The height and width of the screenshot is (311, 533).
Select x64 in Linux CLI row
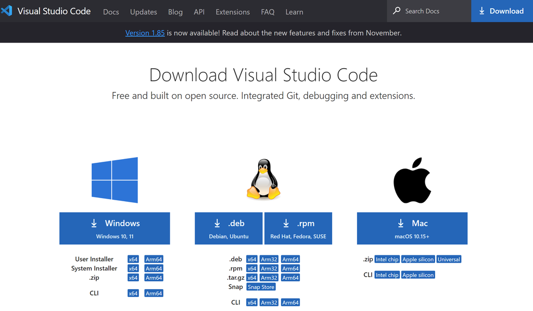(x=252, y=303)
